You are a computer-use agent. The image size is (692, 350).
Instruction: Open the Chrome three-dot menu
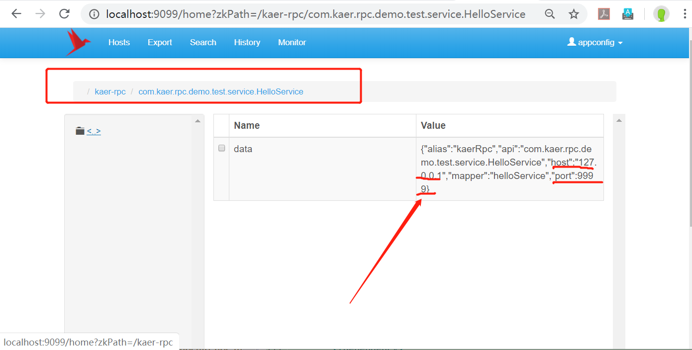[685, 14]
